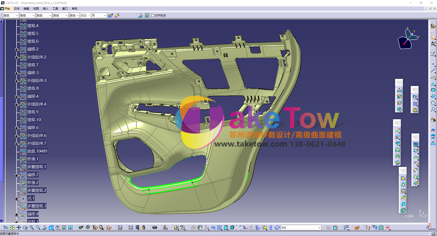Image resolution: width=437 pixels, height=236 pixels.
Task: Click the Print icon in bottom toolbar
Action: click(120, 228)
